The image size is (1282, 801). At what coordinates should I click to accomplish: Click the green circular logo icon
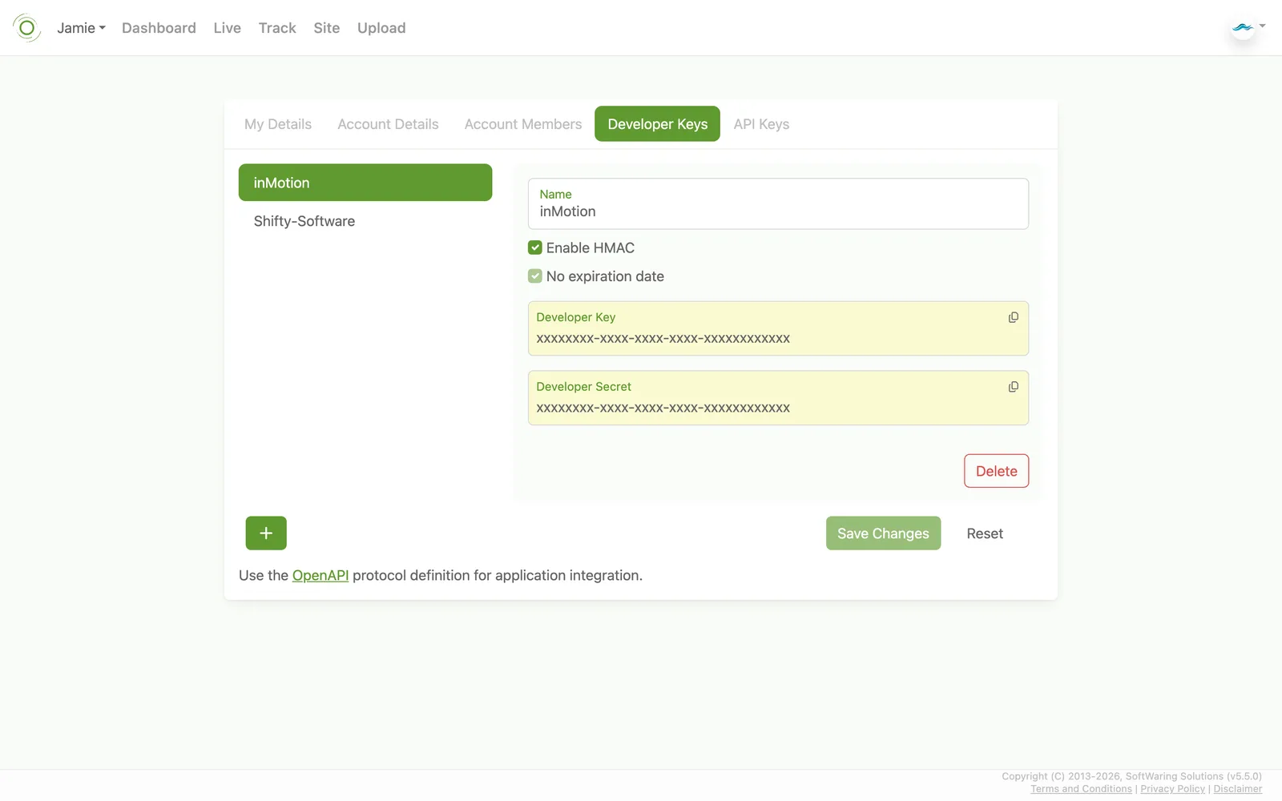[x=26, y=28]
